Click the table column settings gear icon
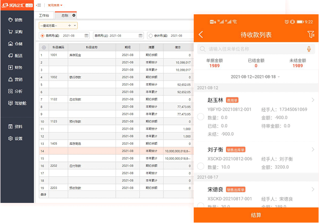Image resolution: width=319 pixels, height=223 pixels. click(x=43, y=47)
